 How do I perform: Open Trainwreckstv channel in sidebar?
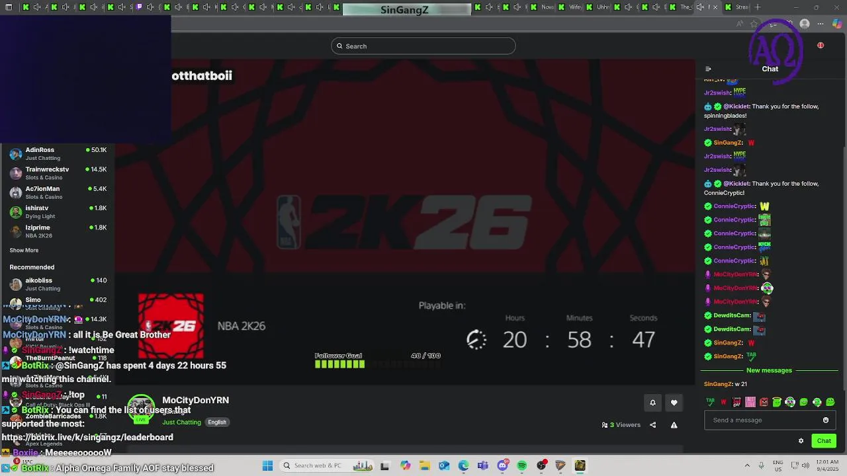58,173
